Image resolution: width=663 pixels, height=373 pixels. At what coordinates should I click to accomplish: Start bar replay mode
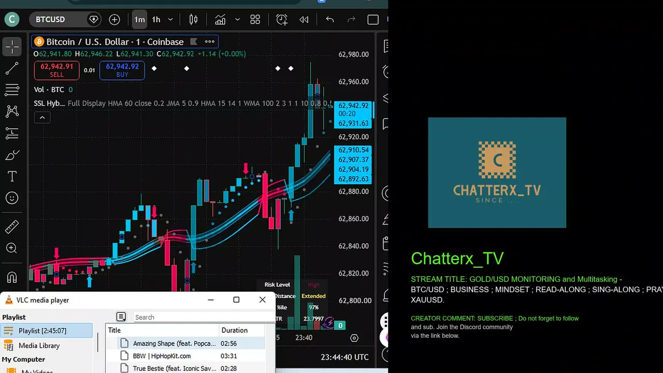[304, 20]
